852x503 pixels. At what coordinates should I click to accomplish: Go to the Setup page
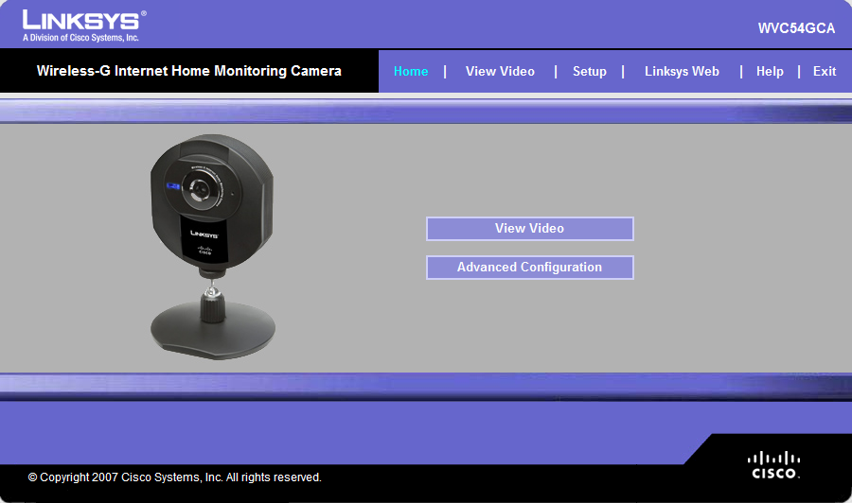click(590, 72)
